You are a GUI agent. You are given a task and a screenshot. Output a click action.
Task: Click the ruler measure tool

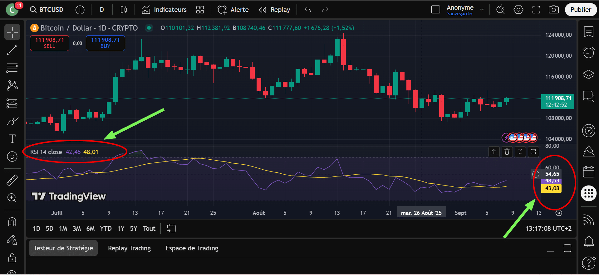tap(12, 180)
